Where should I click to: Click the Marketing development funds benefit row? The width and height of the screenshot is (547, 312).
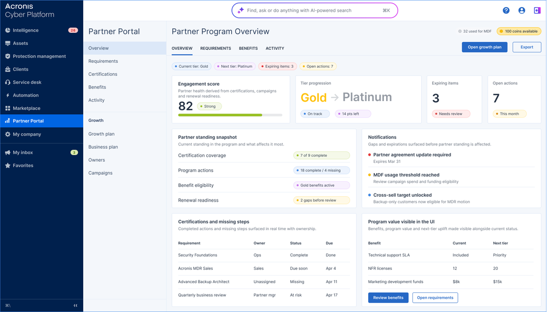click(451, 281)
